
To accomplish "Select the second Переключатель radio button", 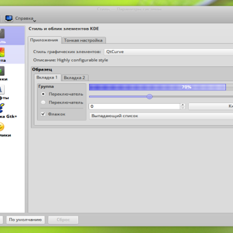I will (43, 103).
